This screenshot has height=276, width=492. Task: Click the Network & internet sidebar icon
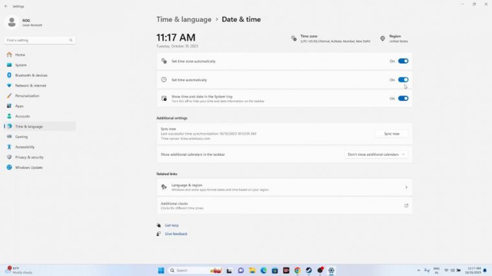click(9, 85)
